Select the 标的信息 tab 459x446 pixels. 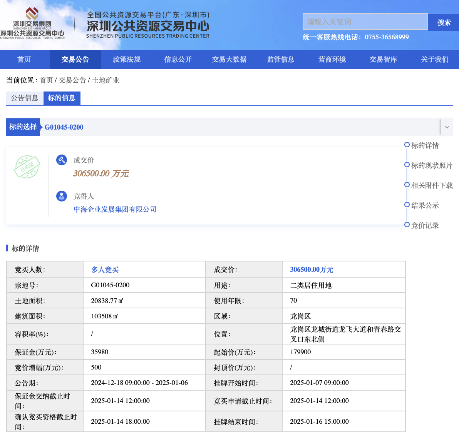(x=62, y=98)
